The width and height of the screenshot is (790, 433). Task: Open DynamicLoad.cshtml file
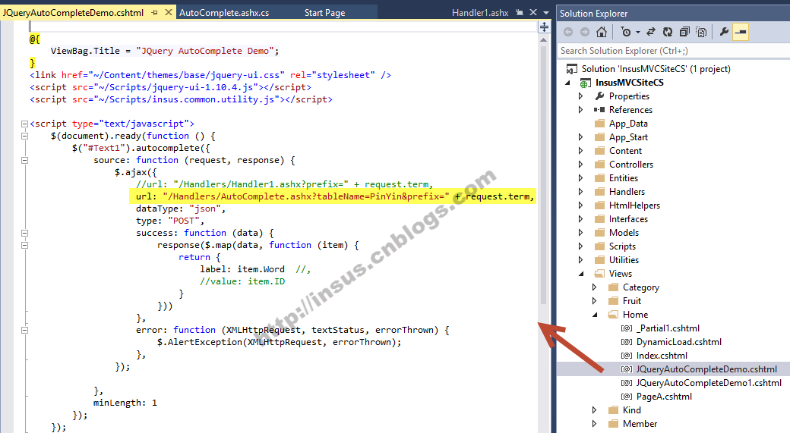pyautogui.click(x=678, y=342)
